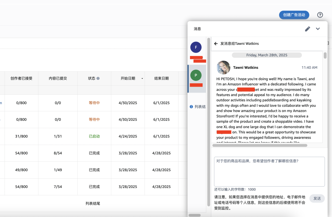
Task: Click the 31/800 cell
Action: tap(22, 136)
